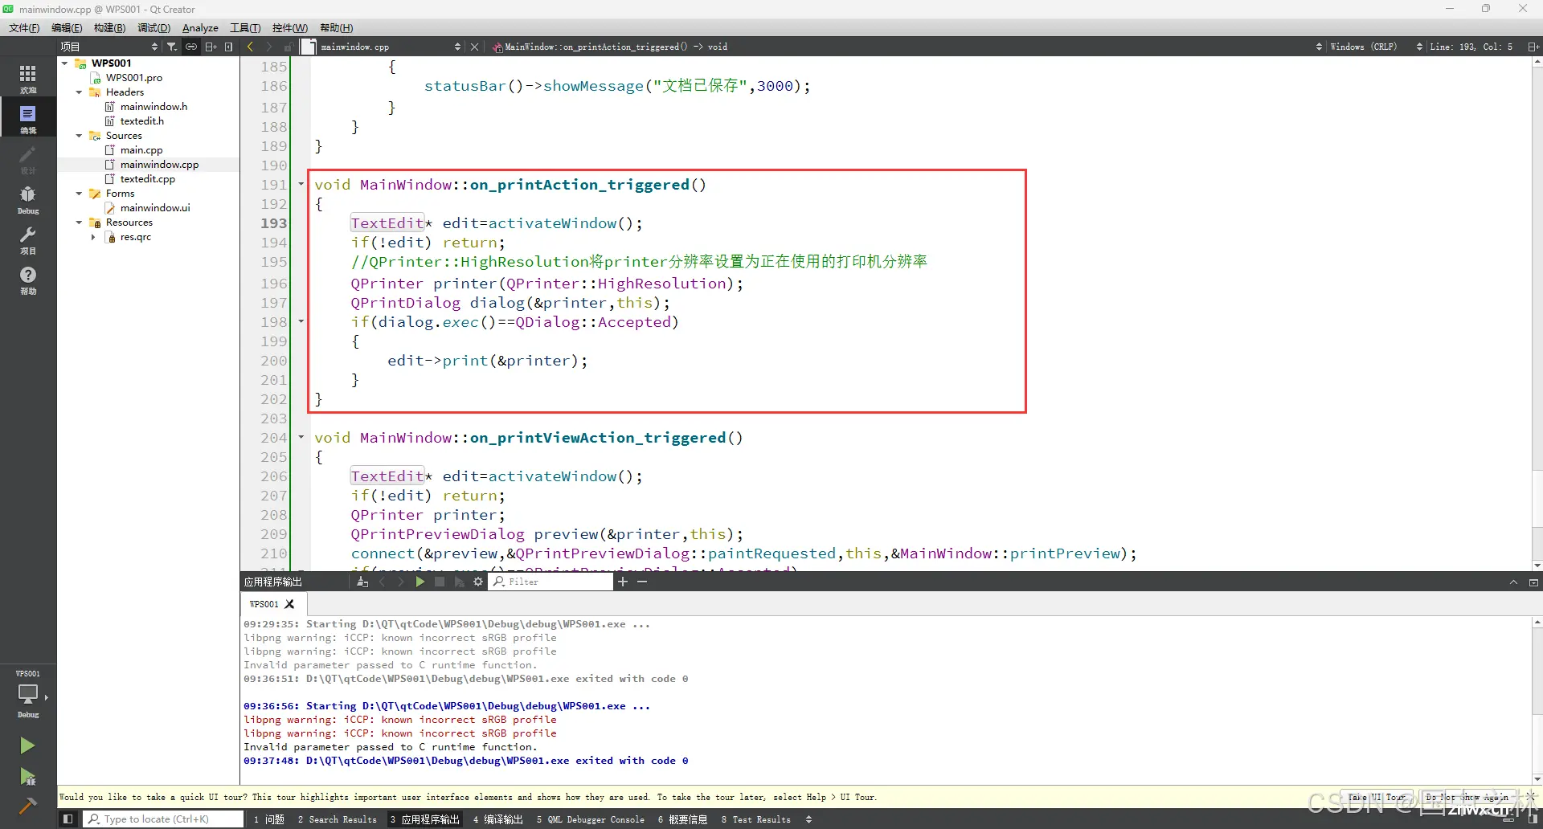Show the 编译输出 compile output pane

(x=498, y=819)
